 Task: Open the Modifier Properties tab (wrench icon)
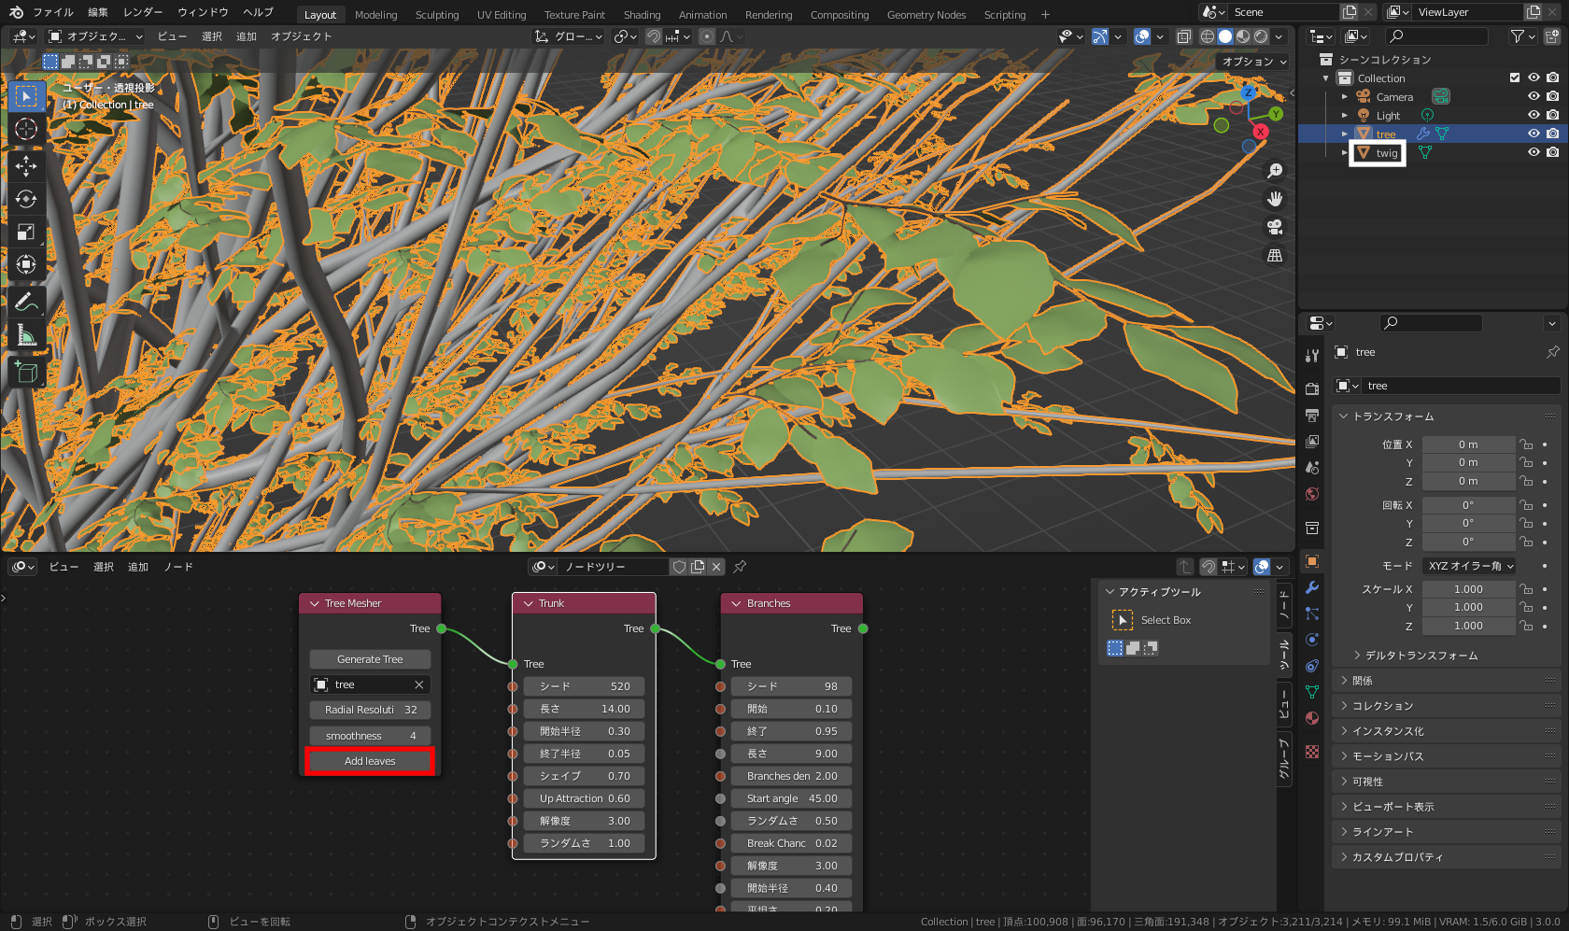click(x=1312, y=586)
